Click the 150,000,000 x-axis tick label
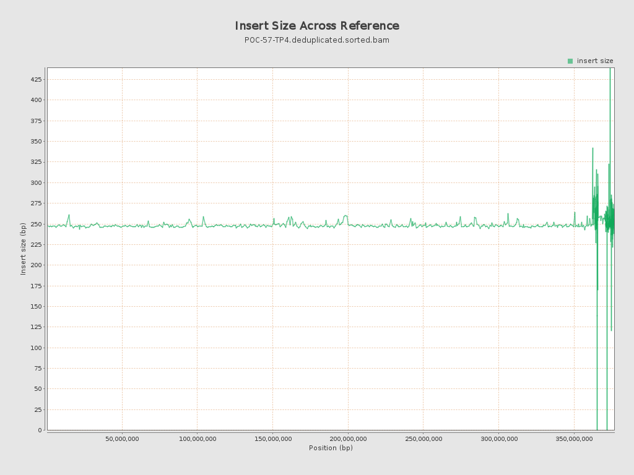The image size is (634, 475). point(273,439)
